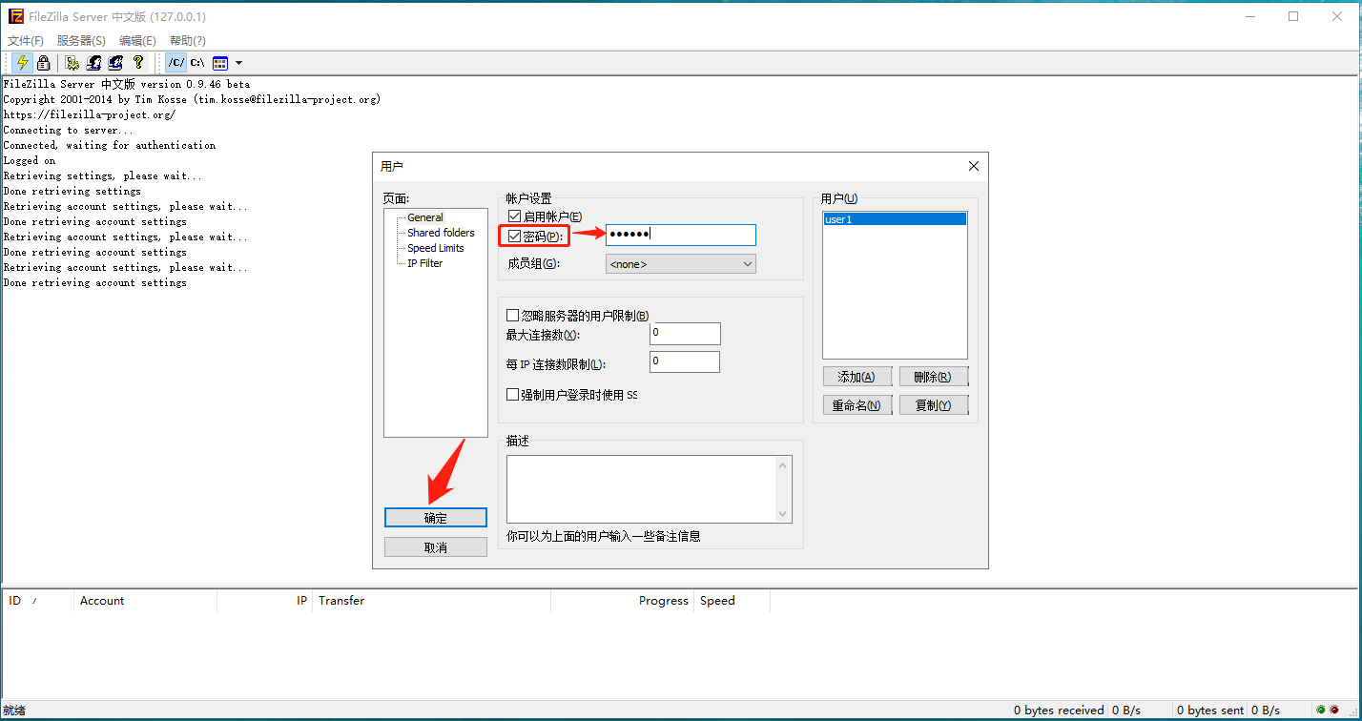Tick the 忽略服务器的用户限制 checkbox
Image resolution: width=1362 pixels, height=721 pixels.
click(x=513, y=316)
